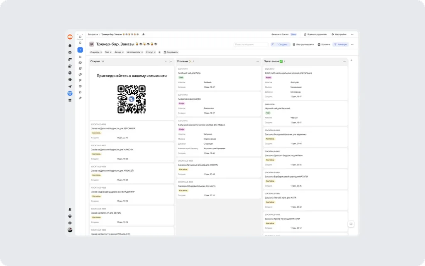Screen dimensions: 425x266
Task: Open the pen tool icon in sidebar
Action: click(x=80, y=98)
